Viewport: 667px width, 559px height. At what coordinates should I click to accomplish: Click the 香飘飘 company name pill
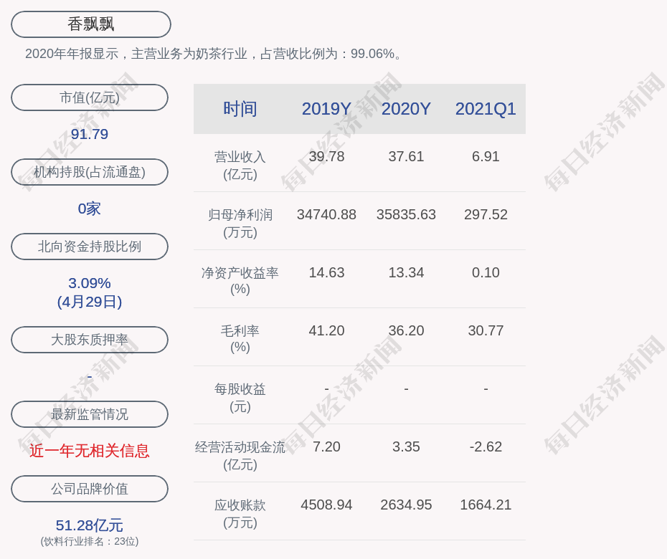click(91, 24)
